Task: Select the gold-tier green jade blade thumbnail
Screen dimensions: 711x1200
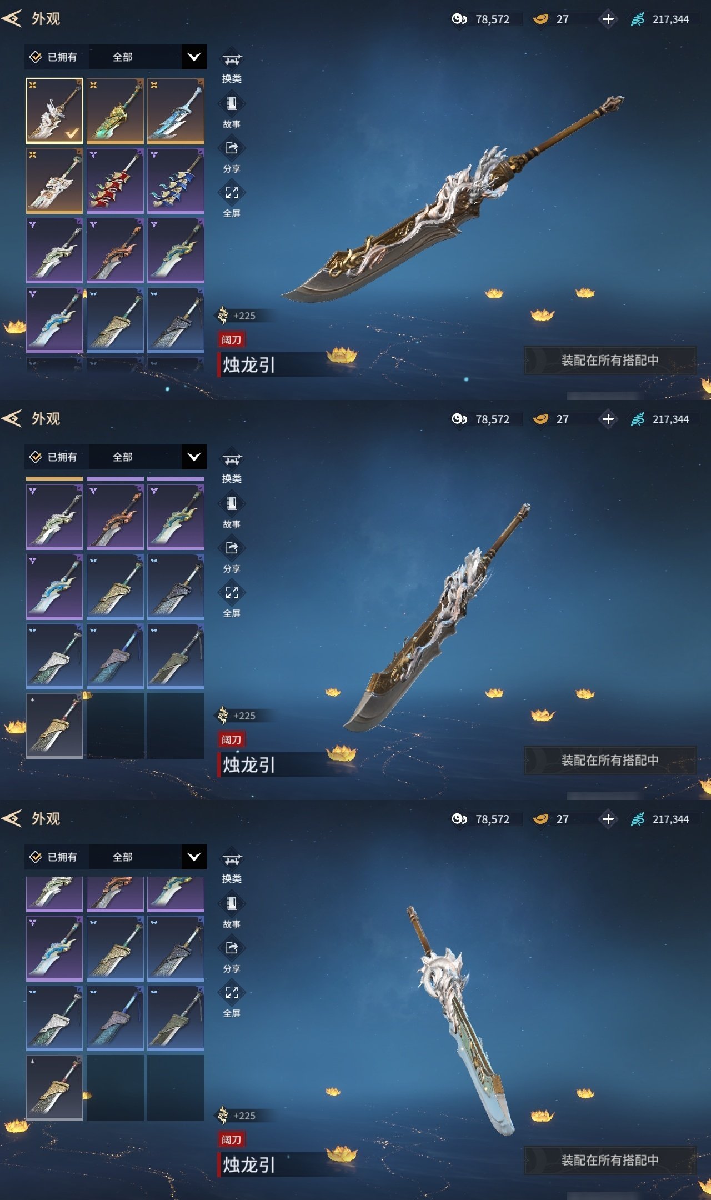Action: tap(115, 111)
